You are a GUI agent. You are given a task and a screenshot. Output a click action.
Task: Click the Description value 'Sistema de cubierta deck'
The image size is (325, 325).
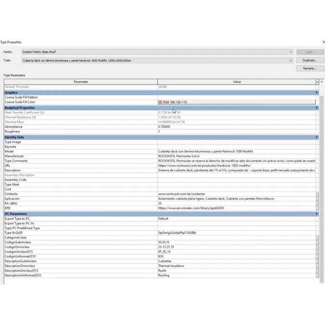coord(236,170)
